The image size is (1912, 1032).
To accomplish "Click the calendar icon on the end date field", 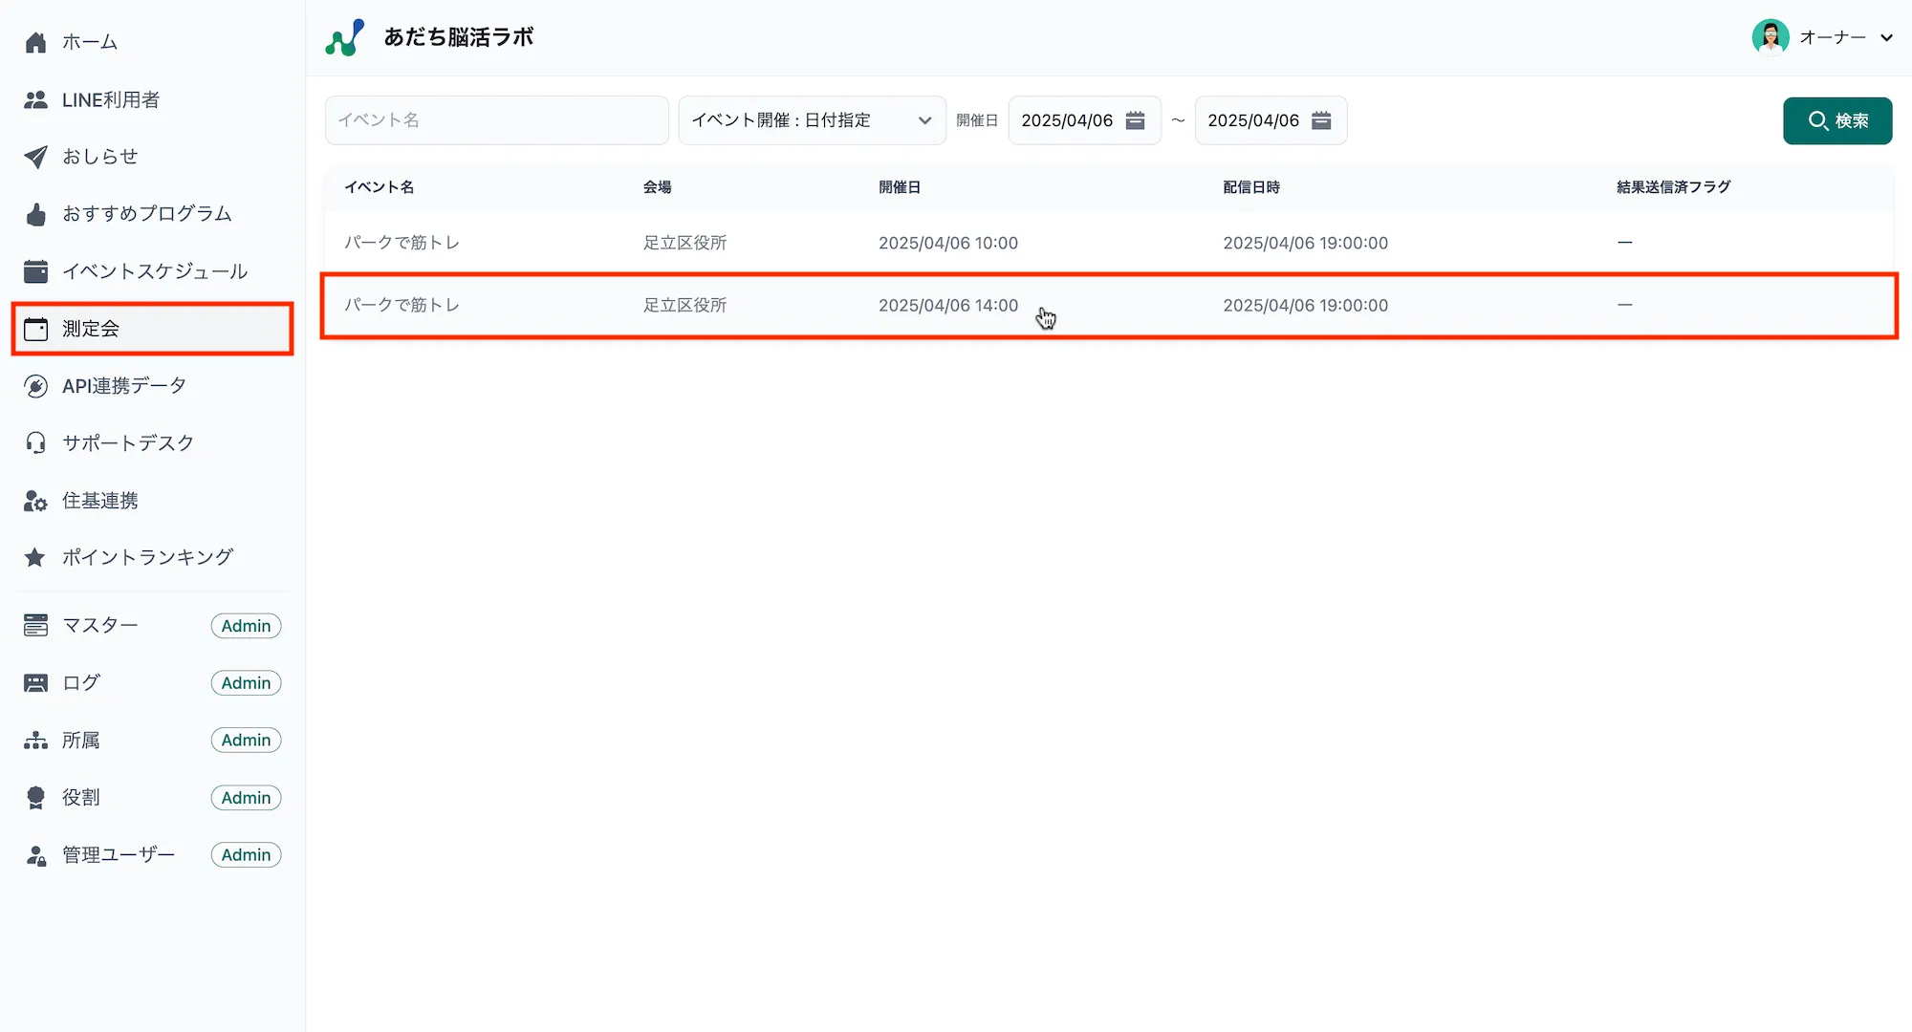I will tap(1321, 120).
